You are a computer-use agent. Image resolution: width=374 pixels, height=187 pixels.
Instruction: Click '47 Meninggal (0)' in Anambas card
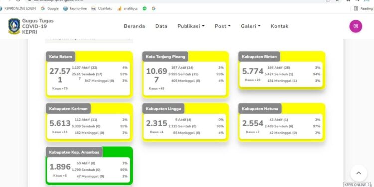pos(90,176)
